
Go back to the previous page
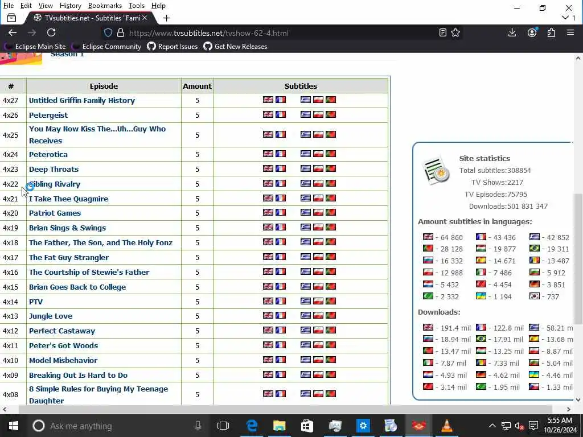tap(13, 32)
